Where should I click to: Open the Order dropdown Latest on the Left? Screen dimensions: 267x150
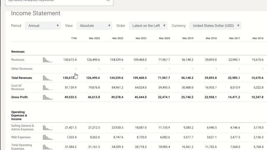(148, 26)
